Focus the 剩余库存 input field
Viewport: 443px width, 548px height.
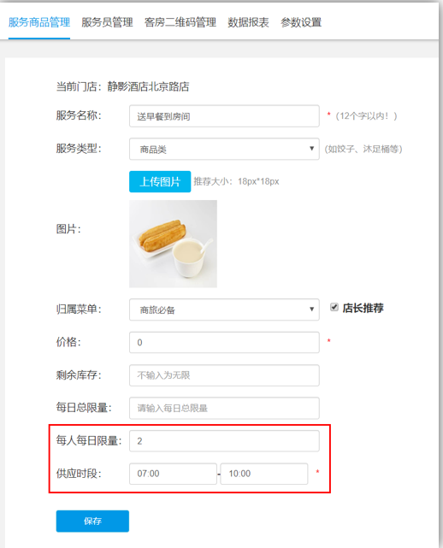(224, 375)
